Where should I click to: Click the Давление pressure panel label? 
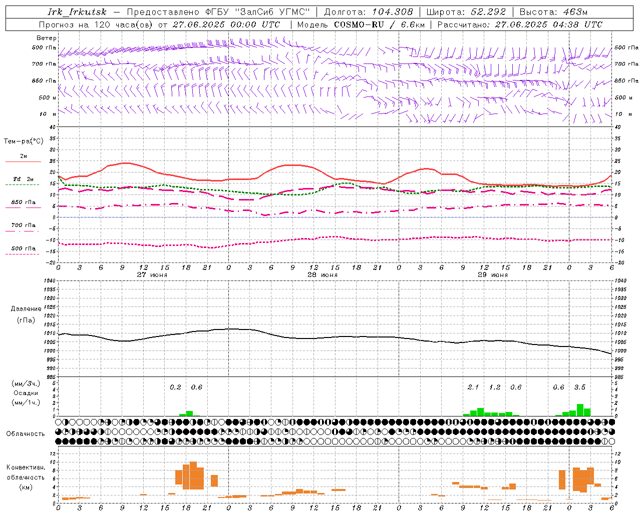click(26, 309)
